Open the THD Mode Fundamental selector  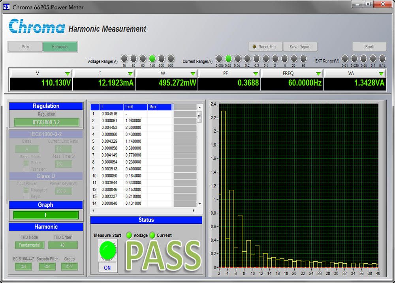[x=30, y=245]
